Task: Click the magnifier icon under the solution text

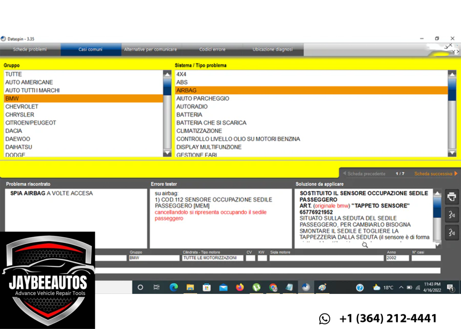Action: tap(365, 245)
